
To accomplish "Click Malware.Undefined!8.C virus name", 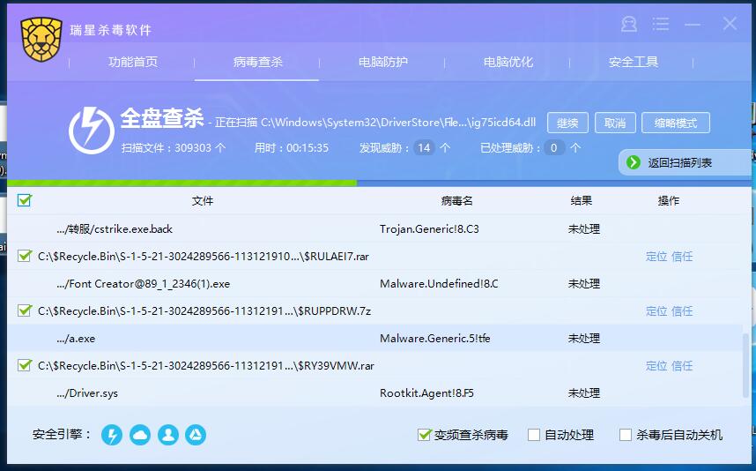I will [x=439, y=284].
